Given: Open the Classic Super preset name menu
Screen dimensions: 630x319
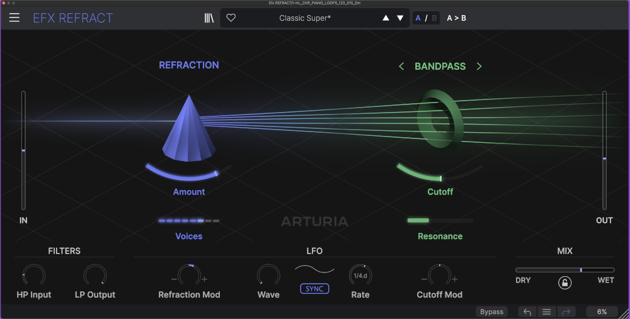Looking at the screenshot, I should (x=305, y=18).
